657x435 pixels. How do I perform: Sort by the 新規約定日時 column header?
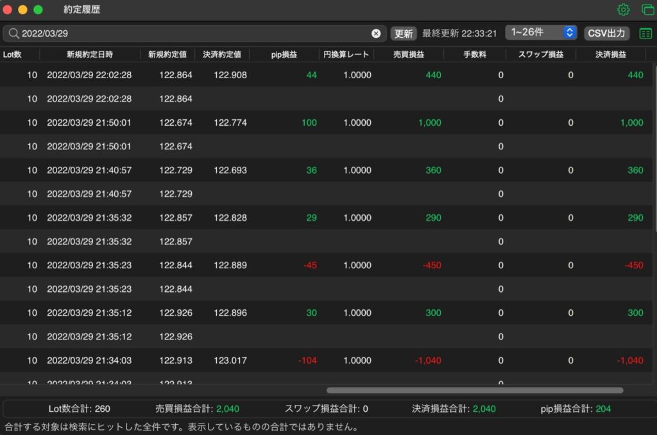coord(90,55)
